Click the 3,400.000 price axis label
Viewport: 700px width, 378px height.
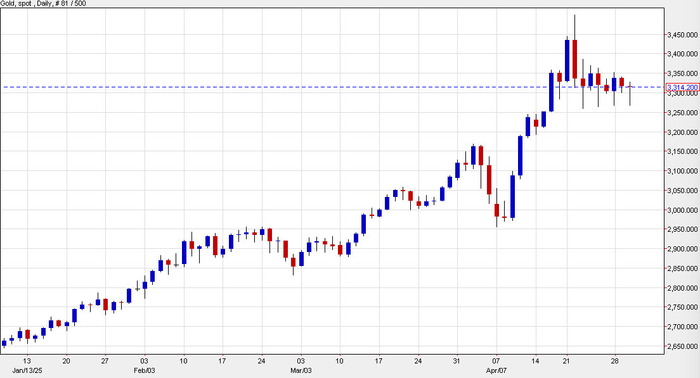pyautogui.click(x=683, y=54)
